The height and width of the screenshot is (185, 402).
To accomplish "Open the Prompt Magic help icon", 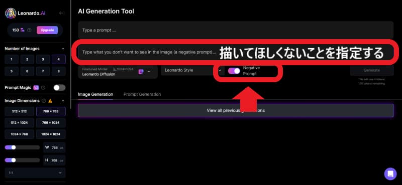I will pyautogui.click(x=43, y=88).
